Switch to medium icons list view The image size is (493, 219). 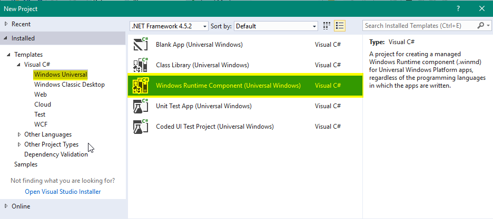point(340,26)
